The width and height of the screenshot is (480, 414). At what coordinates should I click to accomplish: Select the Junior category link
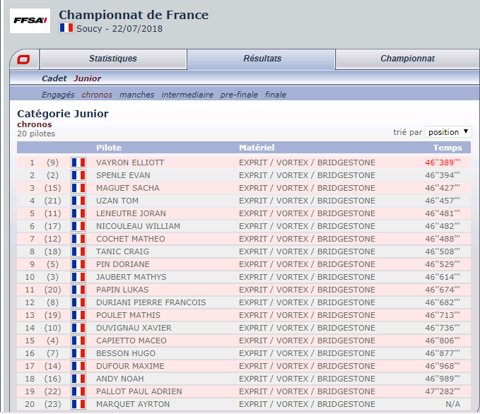(87, 78)
